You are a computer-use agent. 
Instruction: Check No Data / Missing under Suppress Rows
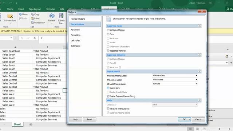[x=108, y=30]
